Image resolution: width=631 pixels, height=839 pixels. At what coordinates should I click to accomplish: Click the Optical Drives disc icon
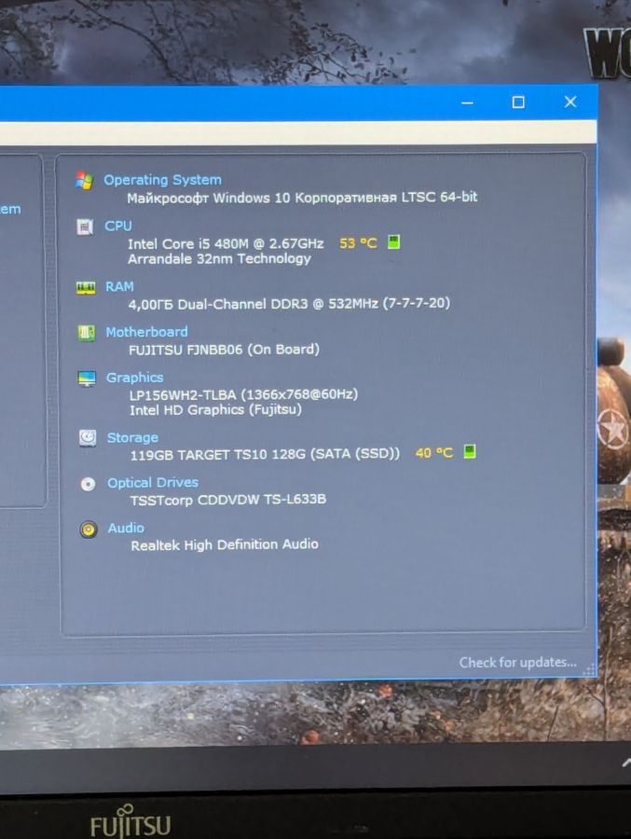(x=88, y=484)
